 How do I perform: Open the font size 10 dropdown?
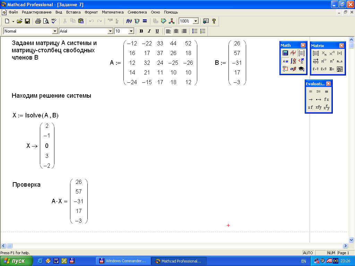coord(131,31)
